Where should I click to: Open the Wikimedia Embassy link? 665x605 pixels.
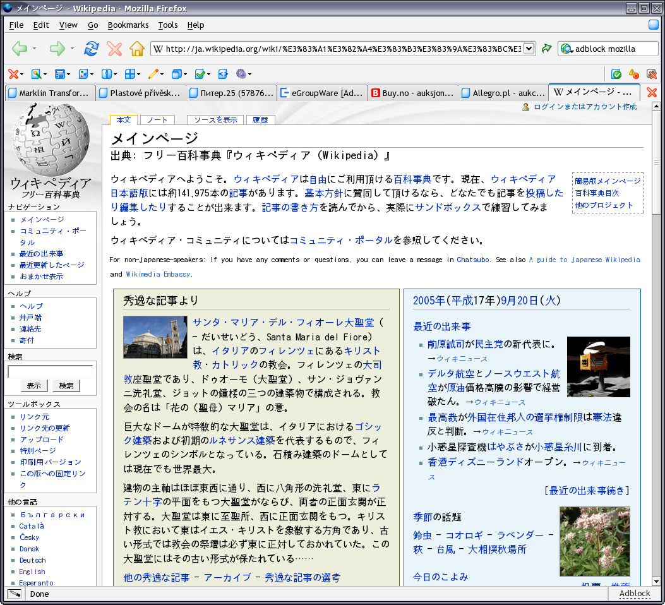pos(158,274)
